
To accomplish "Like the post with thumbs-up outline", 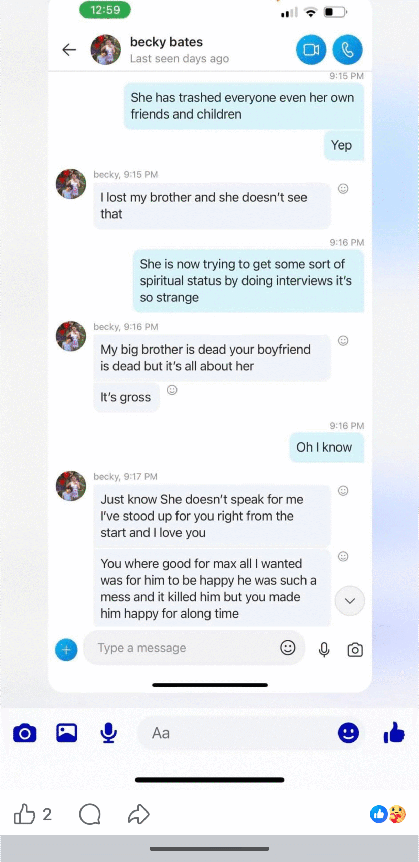I will click(x=25, y=814).
